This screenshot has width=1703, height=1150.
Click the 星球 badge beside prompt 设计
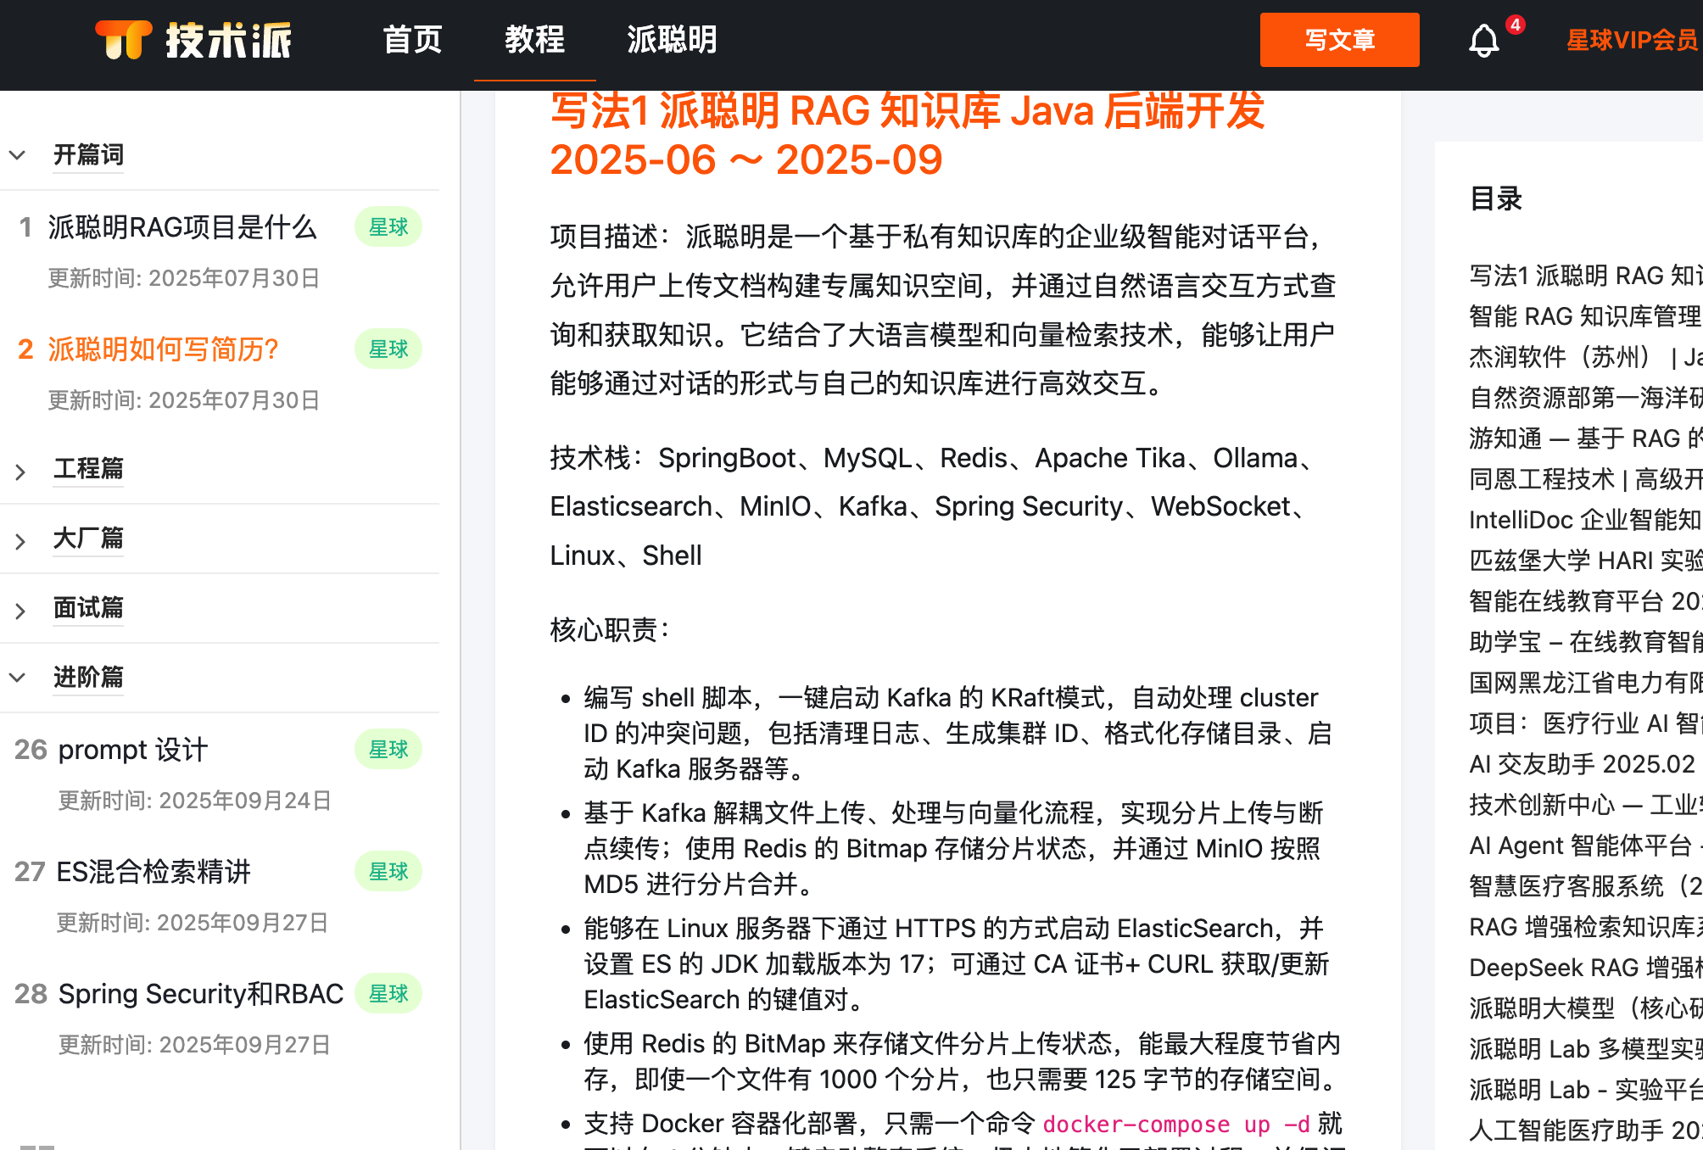tap(388, 750)
